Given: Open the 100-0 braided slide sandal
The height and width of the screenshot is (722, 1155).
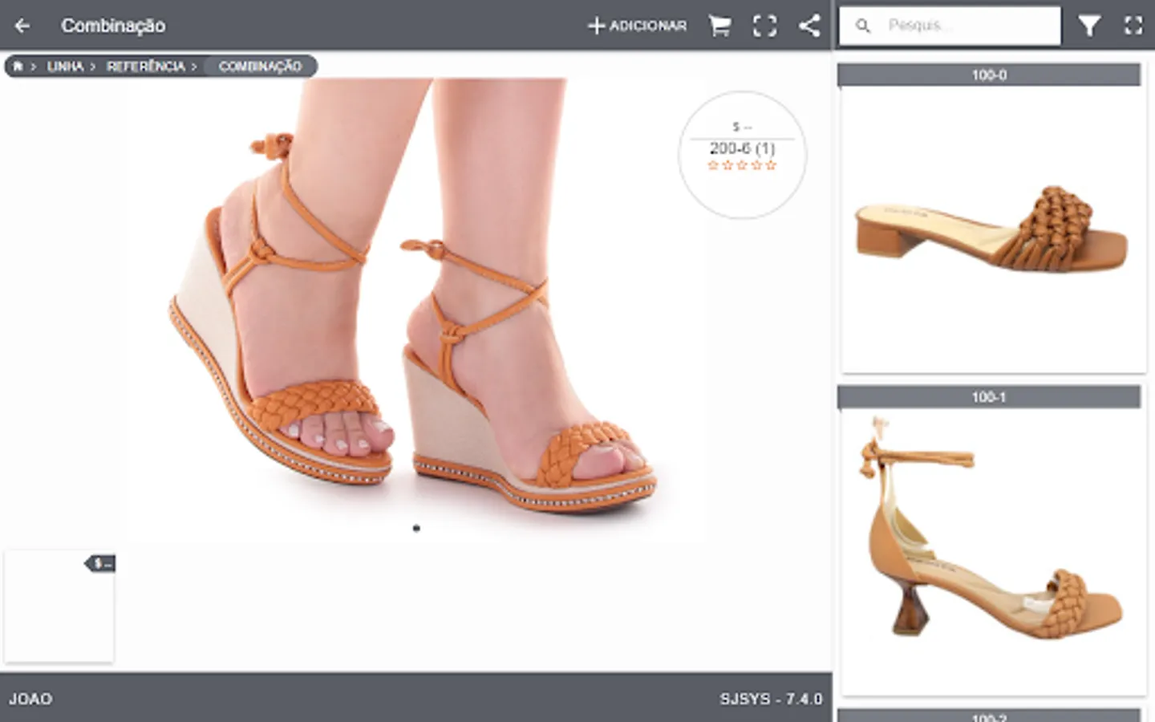Looking at the screenshot, I should [993, 230].
